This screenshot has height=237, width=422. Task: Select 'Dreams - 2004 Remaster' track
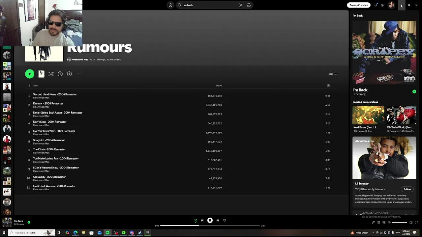(181, 105)
